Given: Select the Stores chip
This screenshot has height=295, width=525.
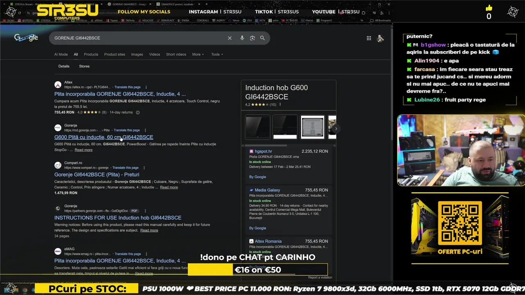Looking at the screenshot, I should [84, 66].
